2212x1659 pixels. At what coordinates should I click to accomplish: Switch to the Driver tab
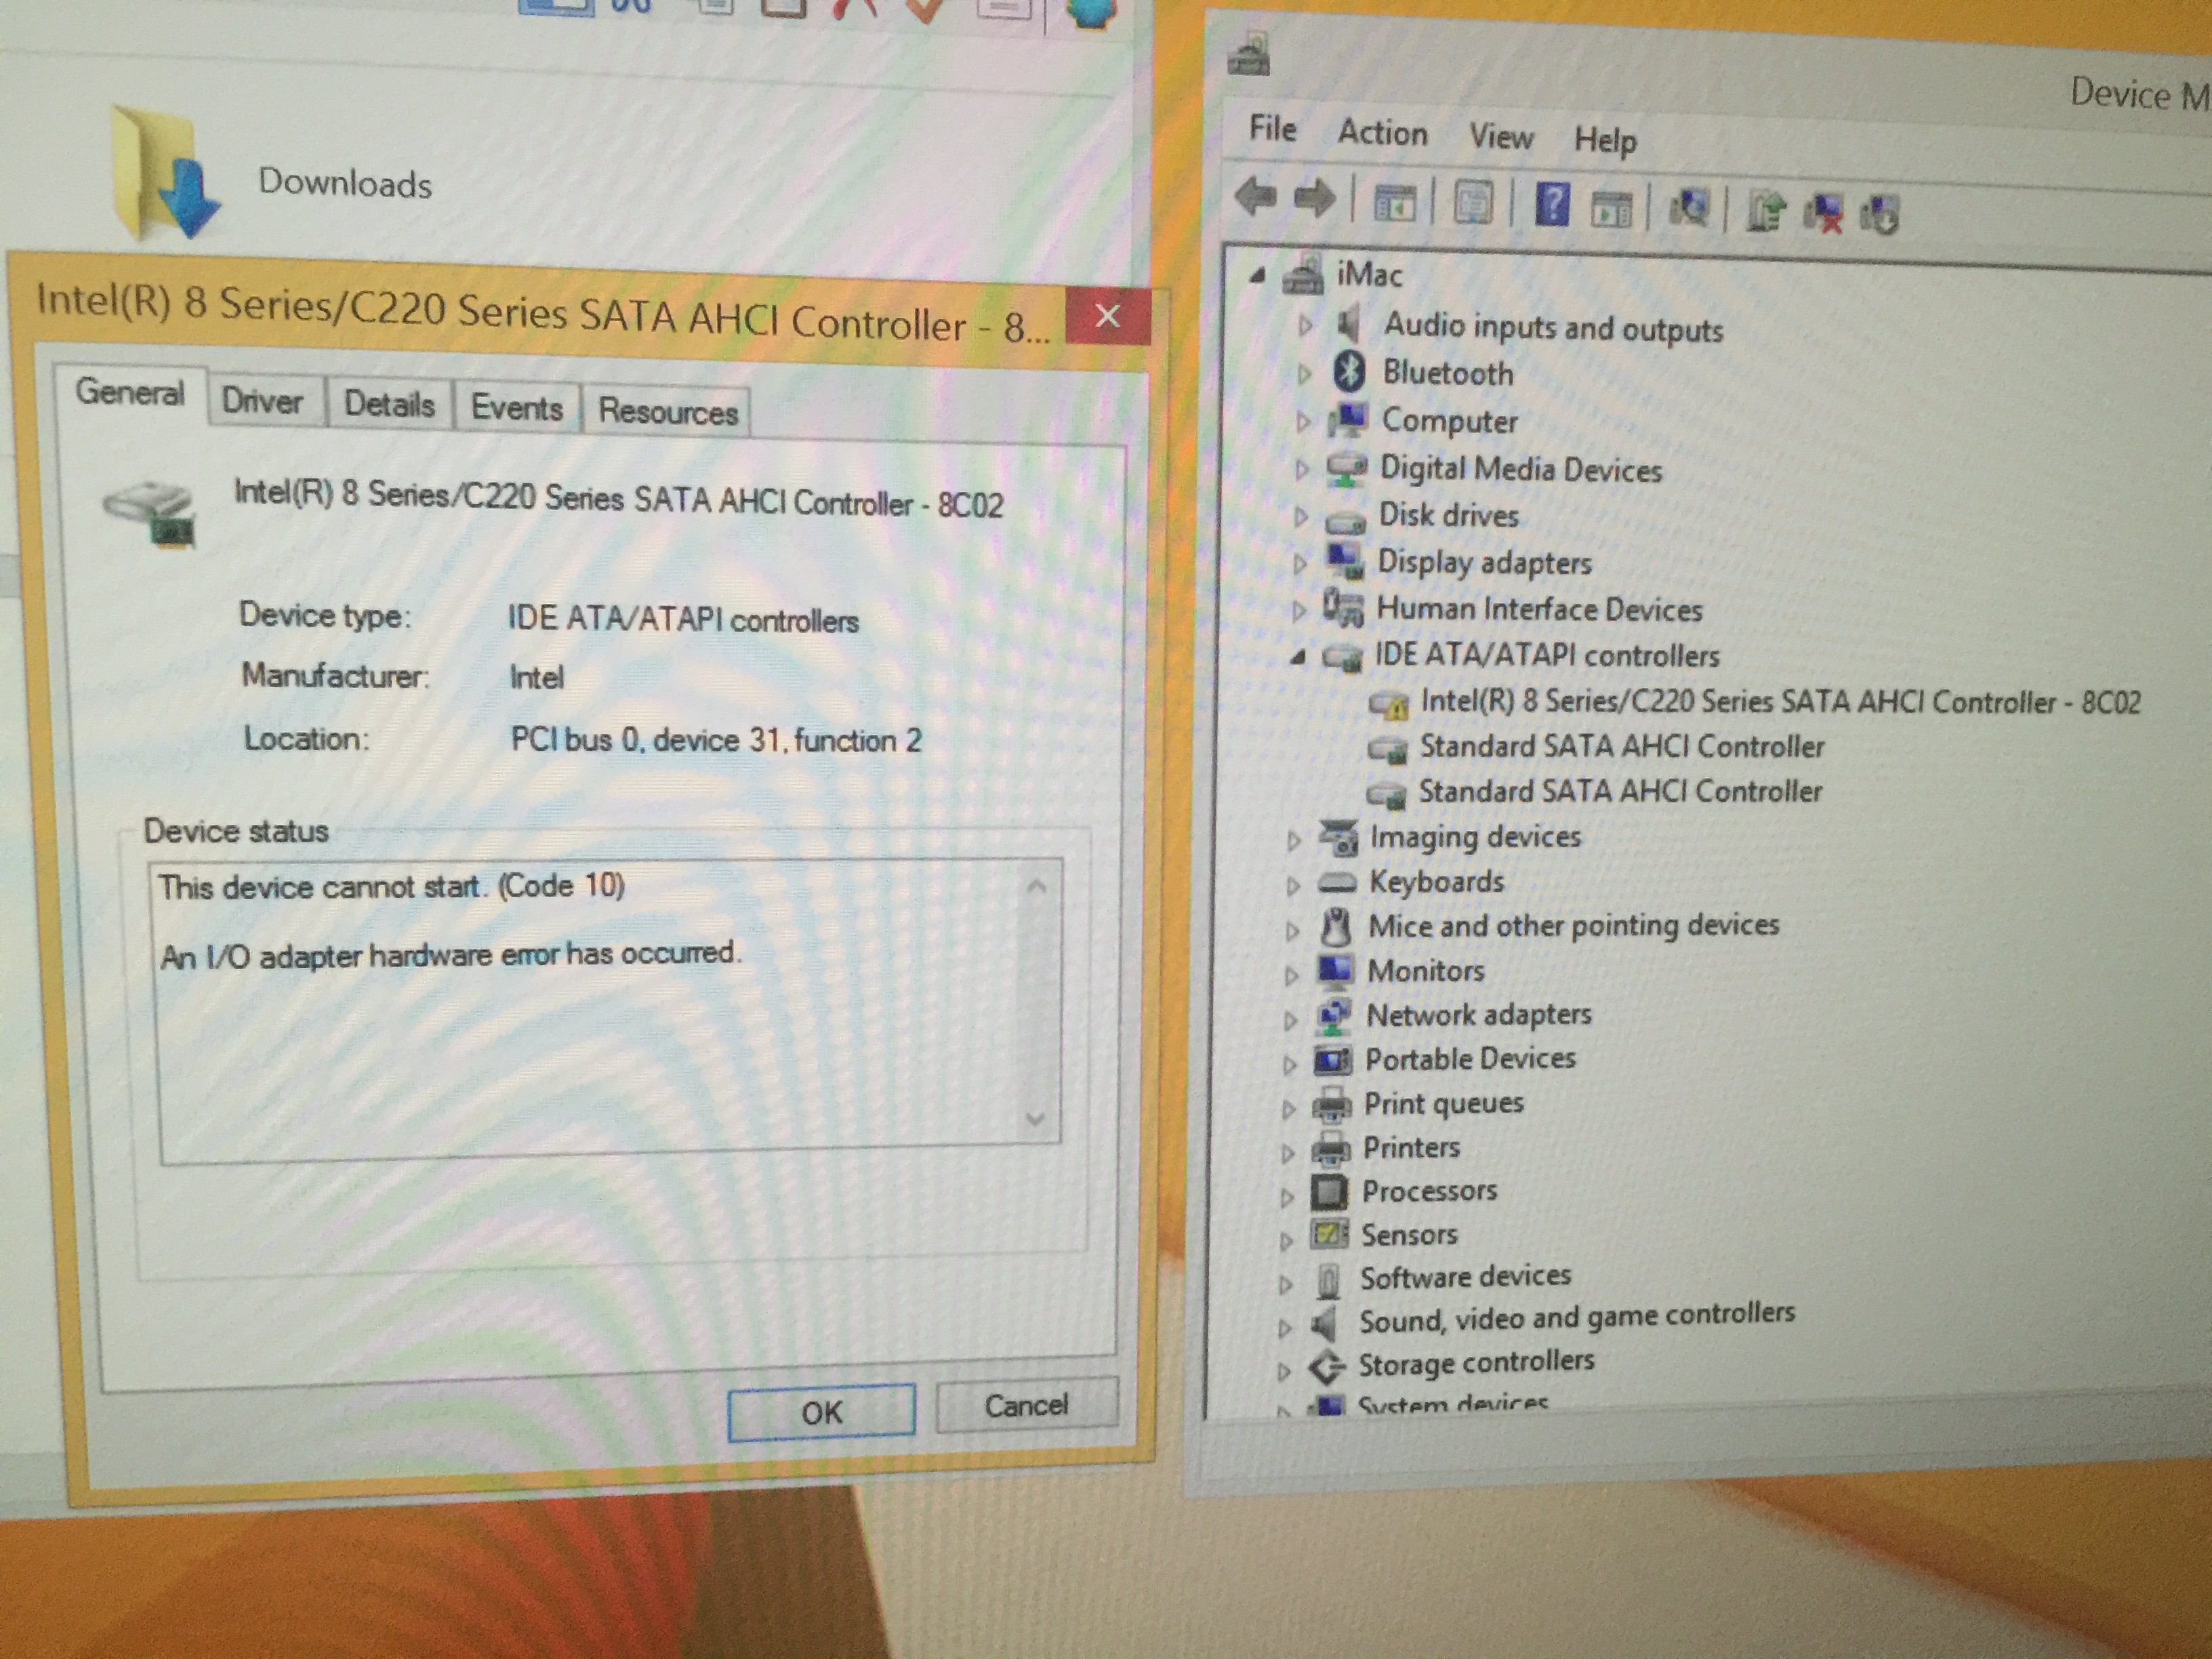[x=262, y=401]
